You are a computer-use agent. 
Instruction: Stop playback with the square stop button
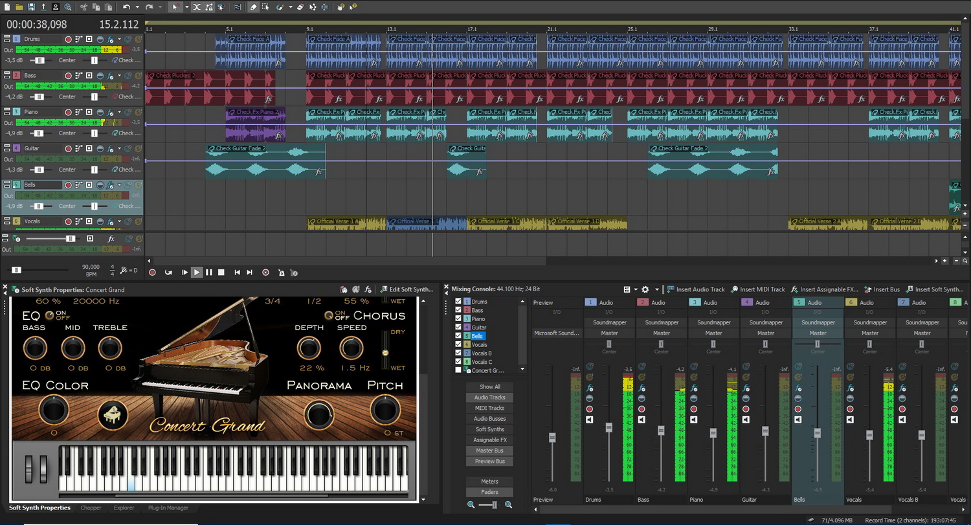(x=221, y=273)
